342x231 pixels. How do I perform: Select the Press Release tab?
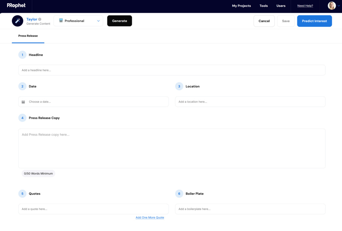(28, 36)
